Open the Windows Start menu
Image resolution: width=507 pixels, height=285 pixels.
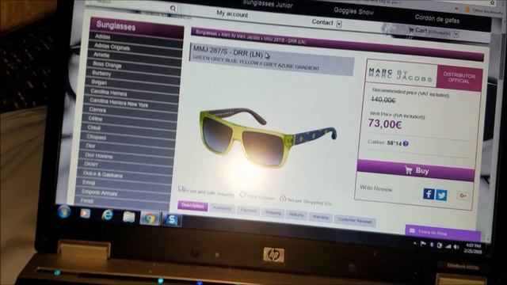pyautogui.click(x=64, y=211)
